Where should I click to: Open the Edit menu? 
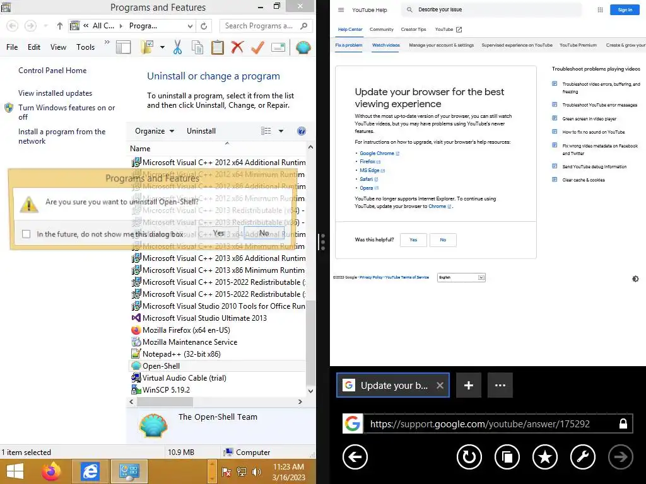[34, 47]
